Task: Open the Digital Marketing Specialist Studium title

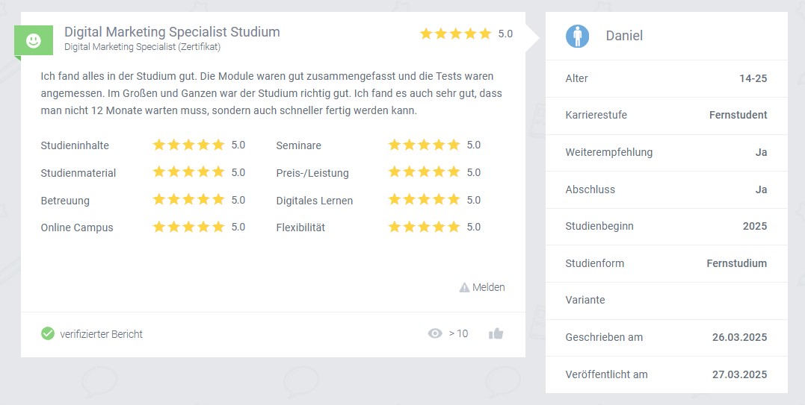Action: click(172, 32)
